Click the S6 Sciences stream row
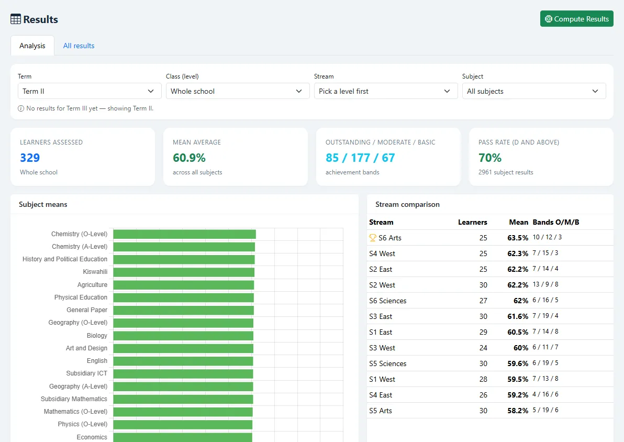Image resolution: width=624 pixels, height=442 pixels. [490, 301]
